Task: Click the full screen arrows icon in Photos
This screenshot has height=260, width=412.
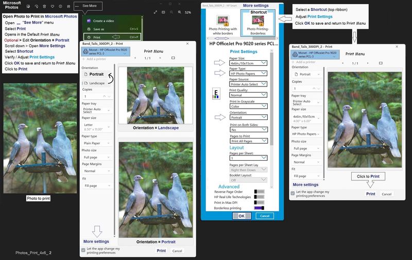Action: pos(156,12)
